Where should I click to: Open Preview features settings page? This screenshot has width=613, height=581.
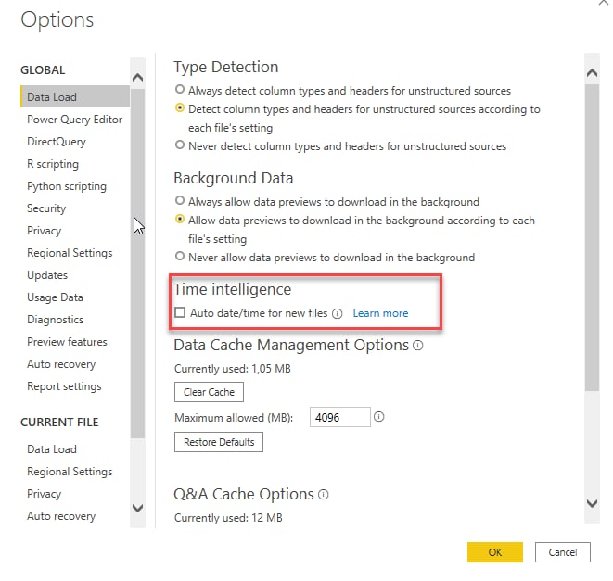(68, 342)
